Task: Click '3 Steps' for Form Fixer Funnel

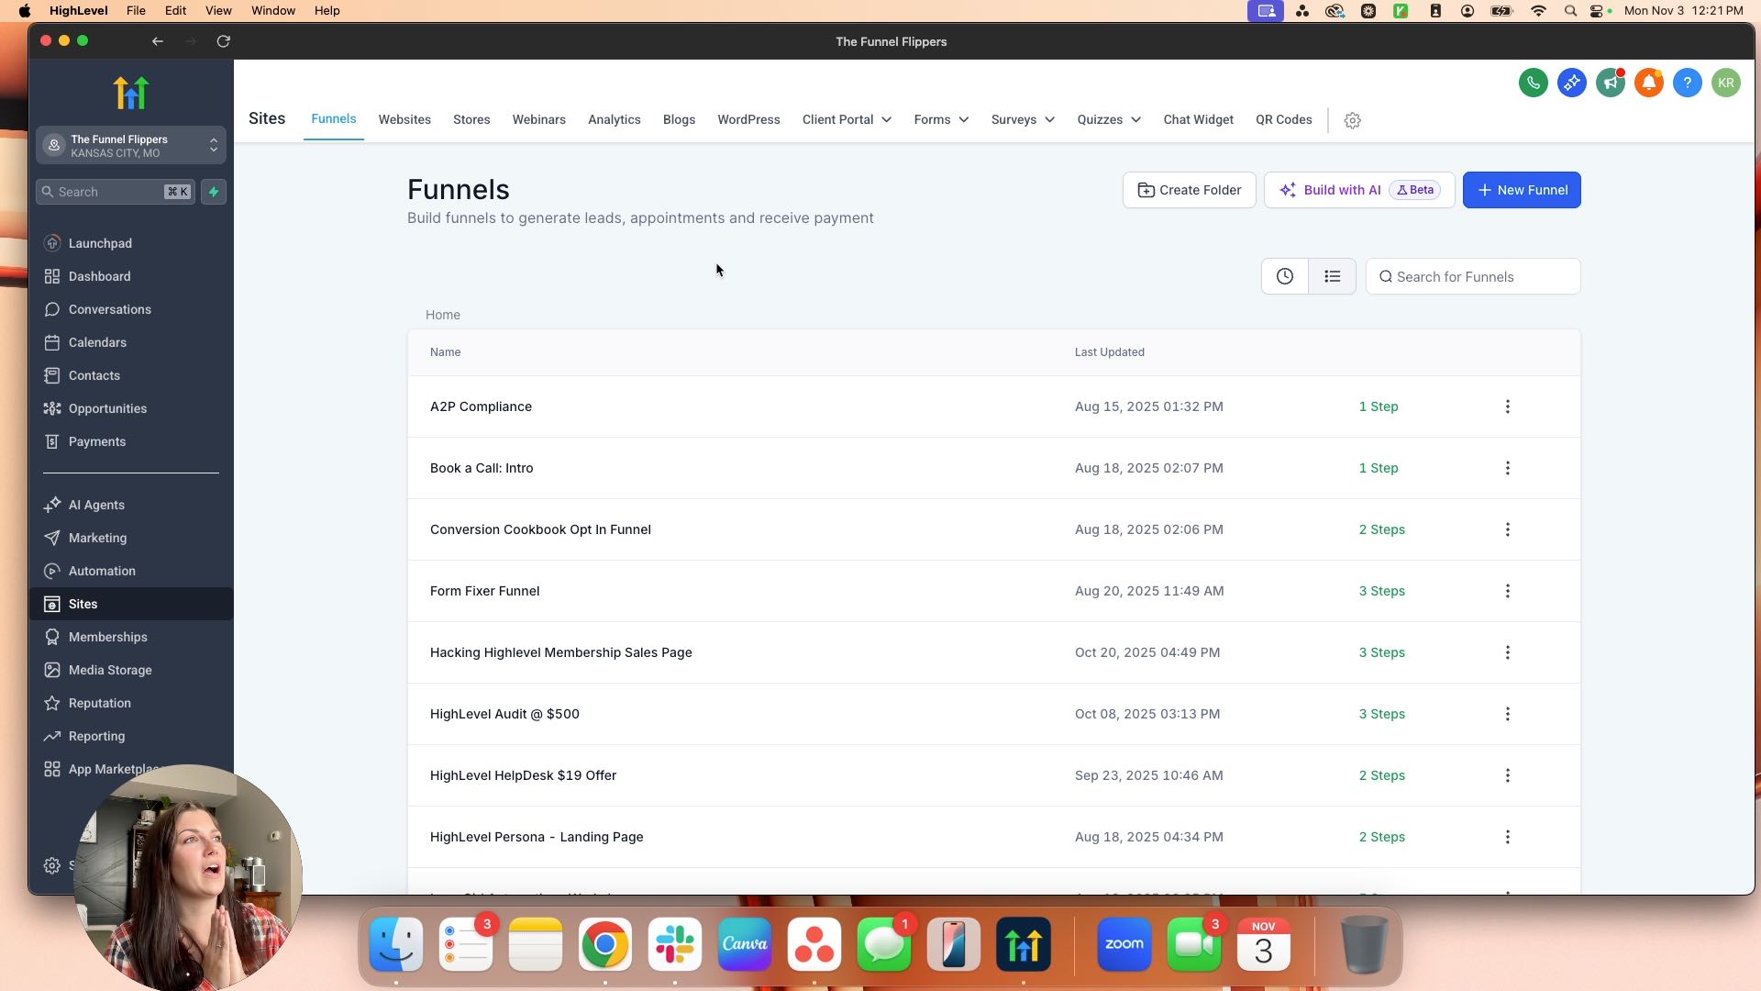Action: pyautogui.click(x=1381, y=591)
